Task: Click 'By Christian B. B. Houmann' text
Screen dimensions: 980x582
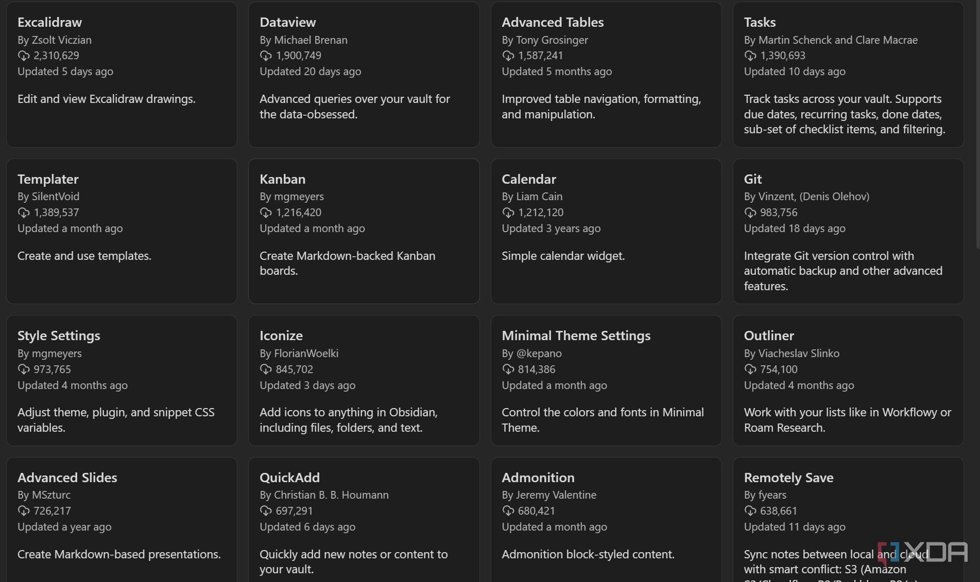Action: point(324,495)
